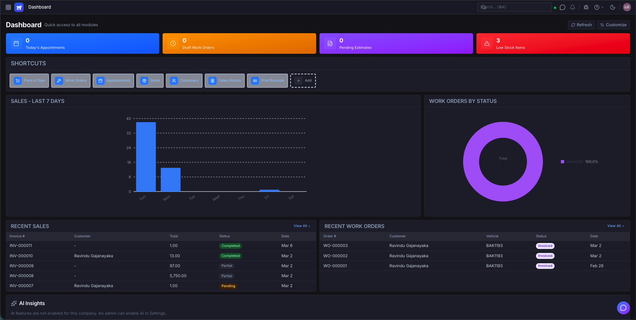Click vehicle BAK1193 in WO-000002 row

click(494, 256)
